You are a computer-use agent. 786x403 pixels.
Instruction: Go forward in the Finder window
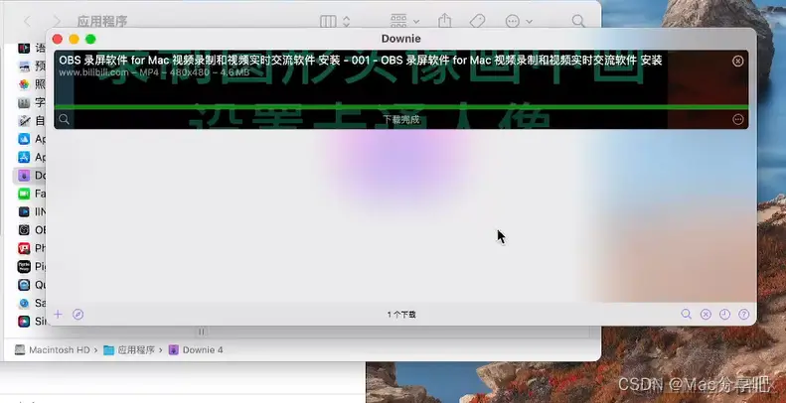pos(57,21)
